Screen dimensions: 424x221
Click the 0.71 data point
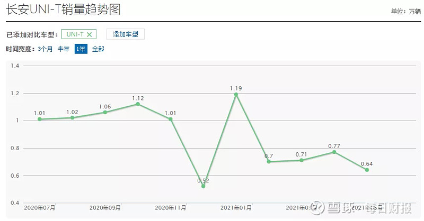click(x=302, y=160)
